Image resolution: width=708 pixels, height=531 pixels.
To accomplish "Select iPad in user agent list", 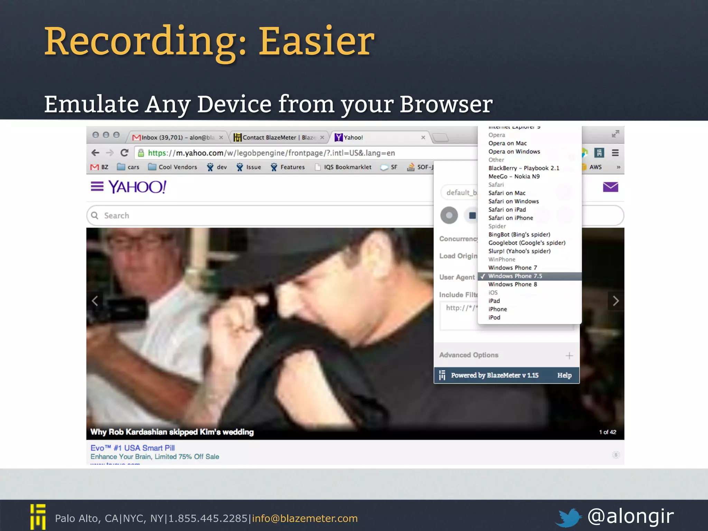I will (494, 301).
